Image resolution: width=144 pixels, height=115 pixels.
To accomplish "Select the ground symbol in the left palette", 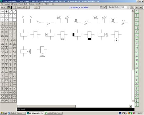I will coord(15,101).
